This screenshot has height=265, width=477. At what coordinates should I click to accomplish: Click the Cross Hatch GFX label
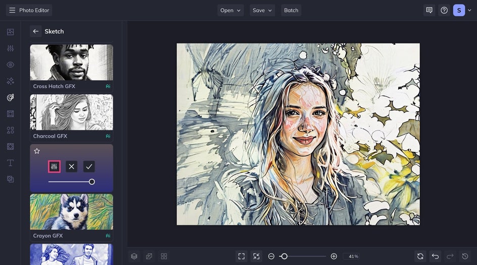coord(54,86)
